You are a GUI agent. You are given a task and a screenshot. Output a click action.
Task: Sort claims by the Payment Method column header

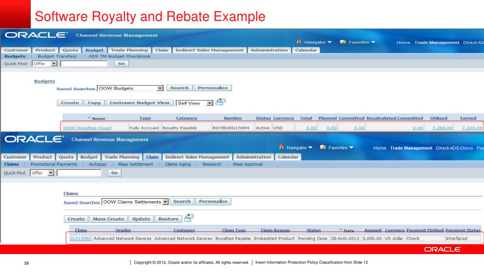point(425,230)
